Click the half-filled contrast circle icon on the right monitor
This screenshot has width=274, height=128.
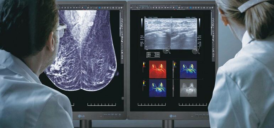coord(156,8)
